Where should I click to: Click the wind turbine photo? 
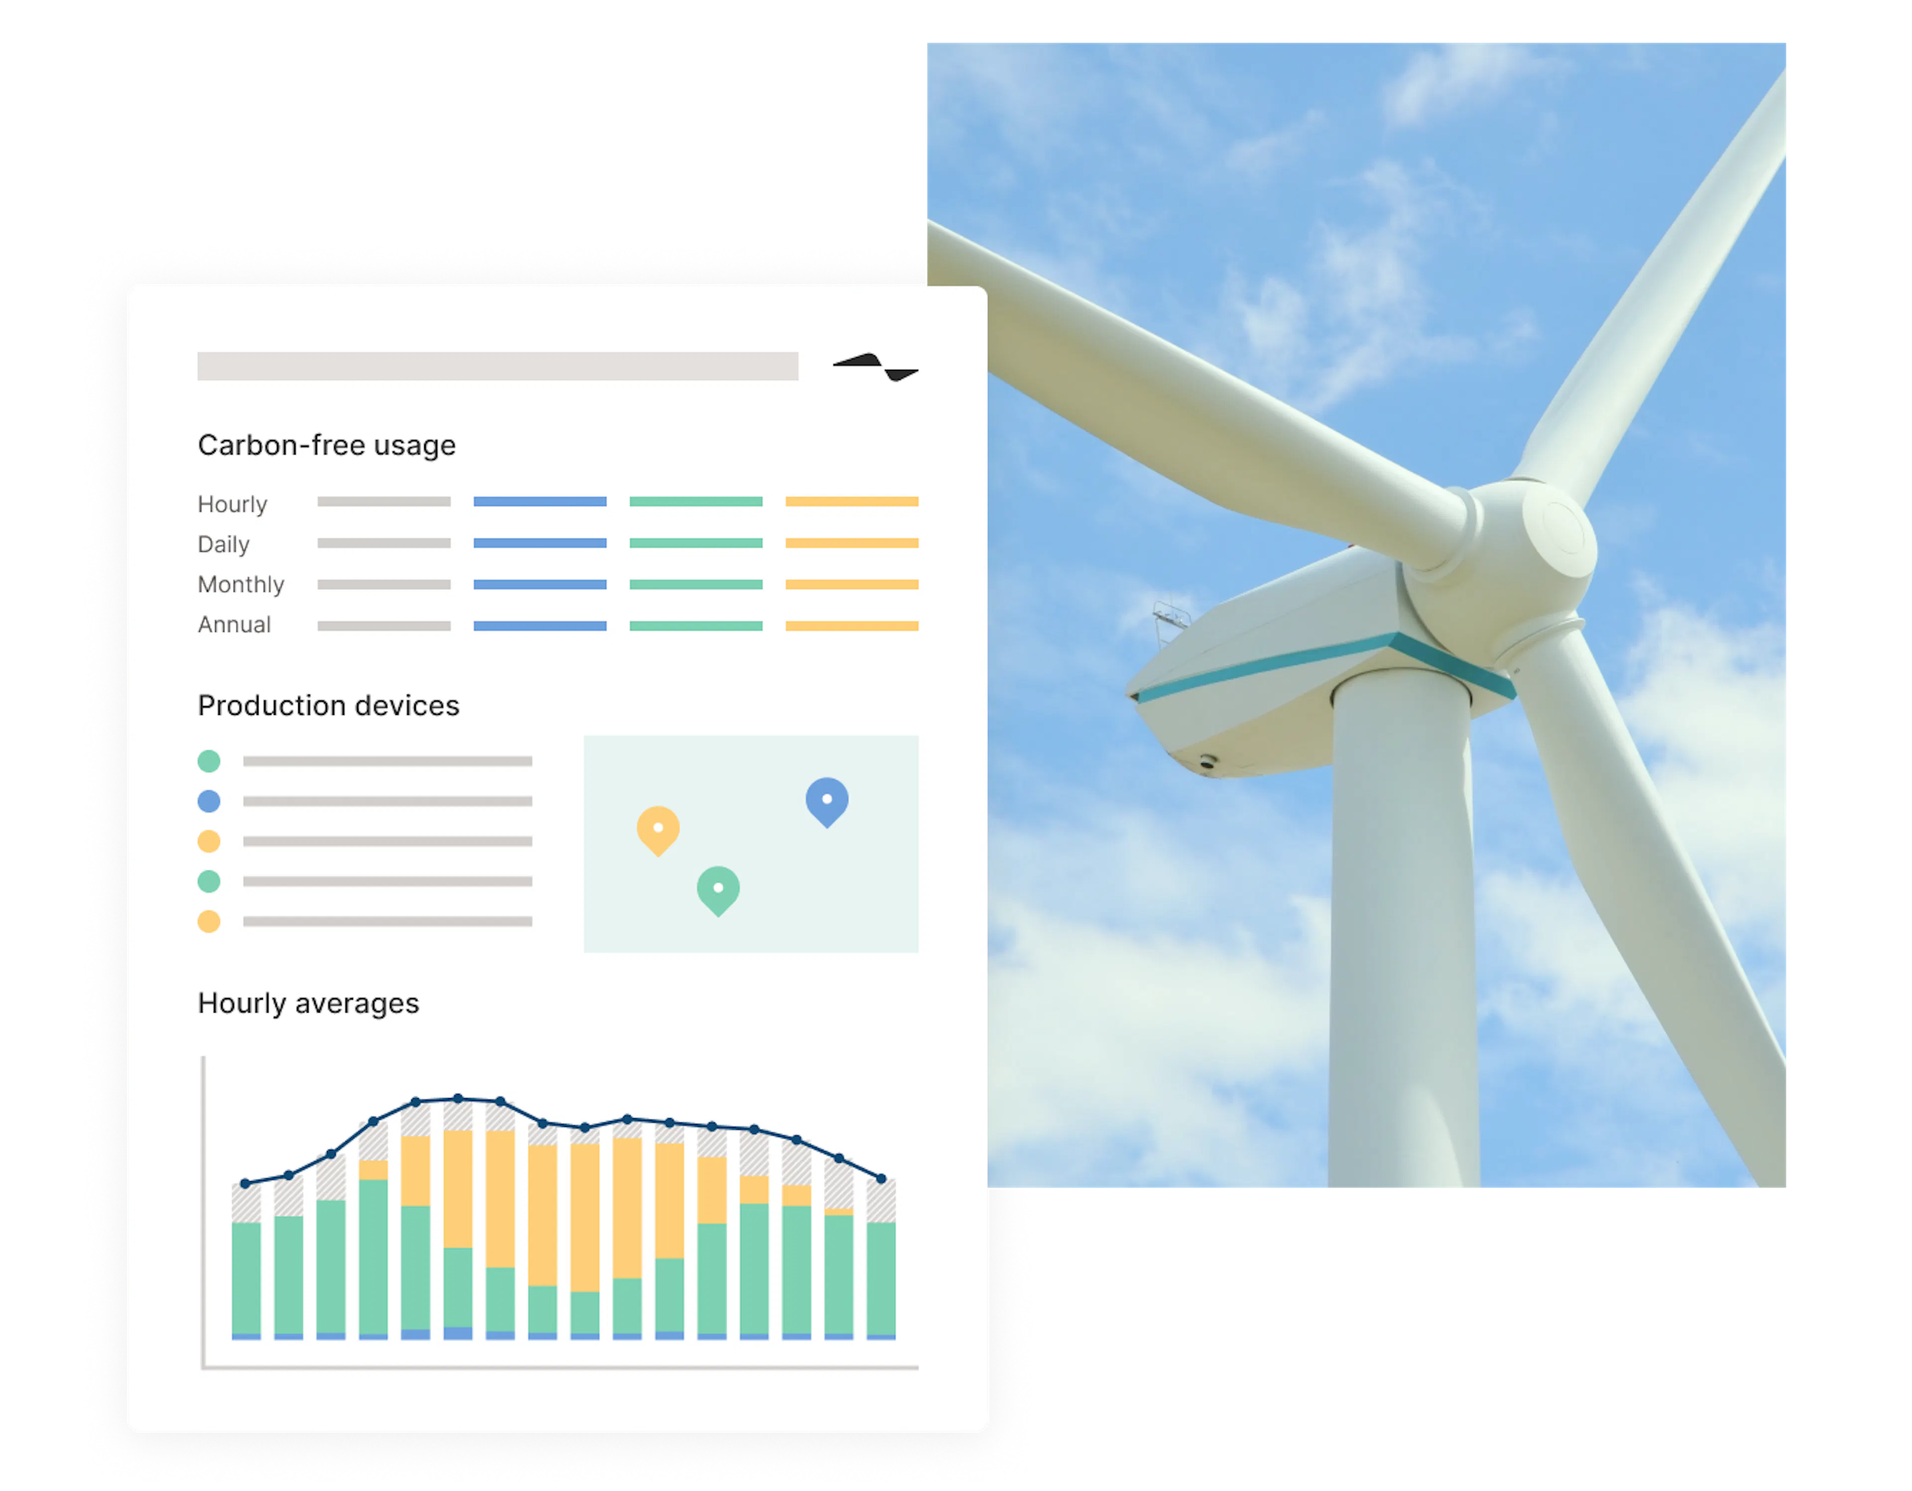(x=1386, y=615)
